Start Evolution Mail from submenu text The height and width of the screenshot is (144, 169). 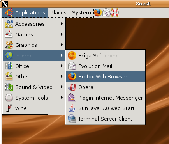[x=95, y=66]
